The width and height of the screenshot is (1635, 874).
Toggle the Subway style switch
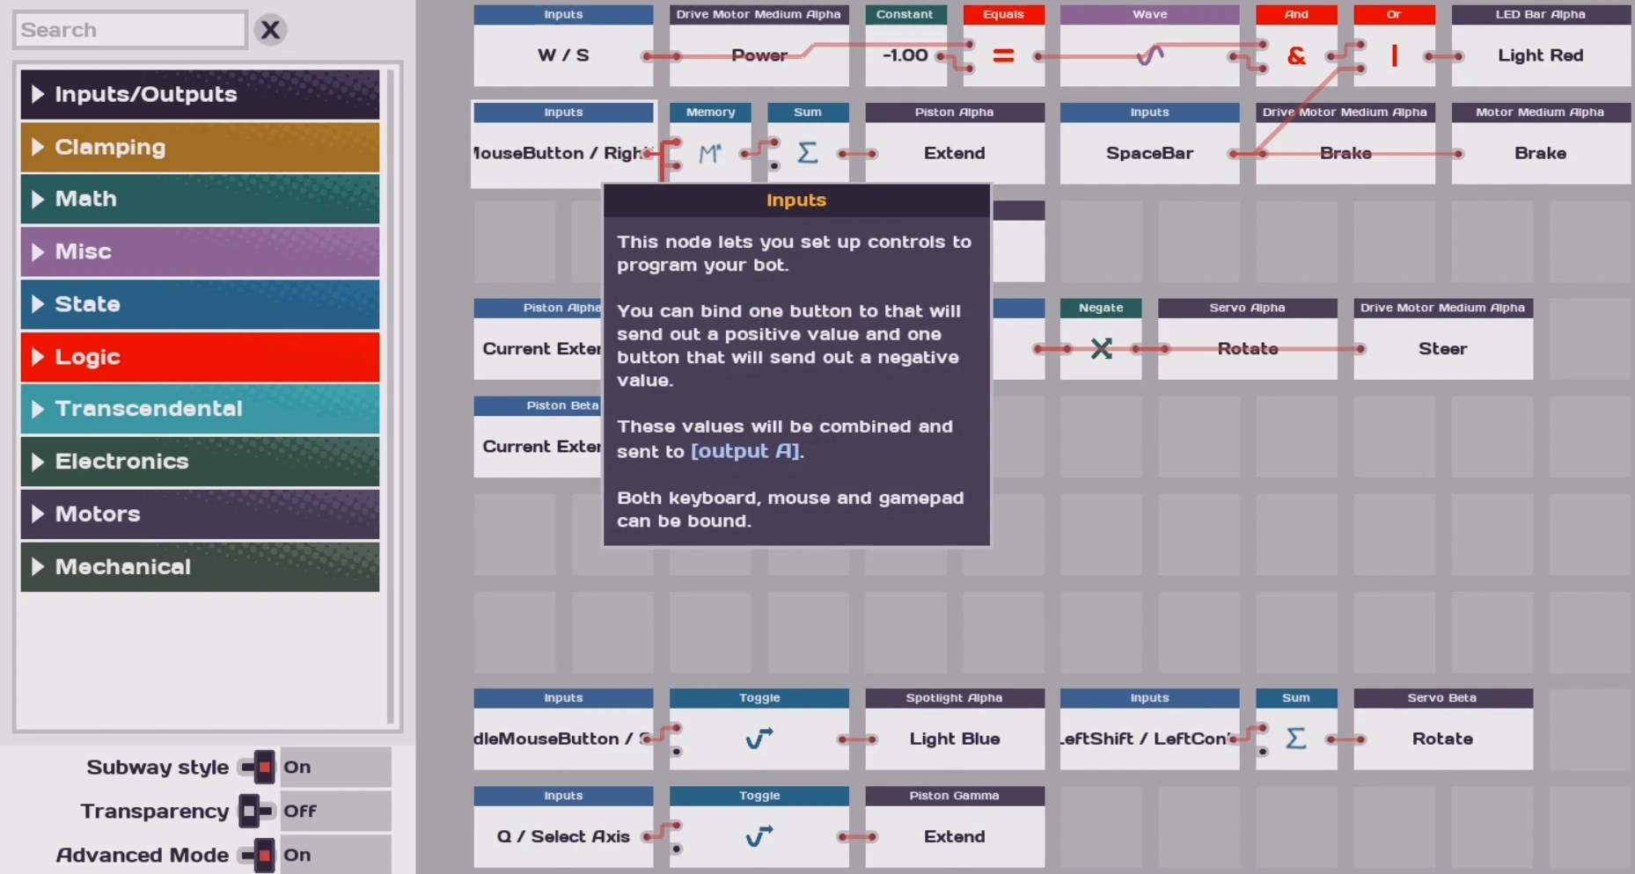259,768
